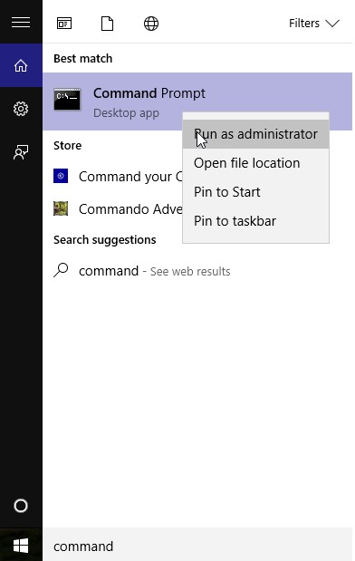355x561 pixels.
Task: Select the Home icon in the sidebar
Action: (x=21, y=65)
